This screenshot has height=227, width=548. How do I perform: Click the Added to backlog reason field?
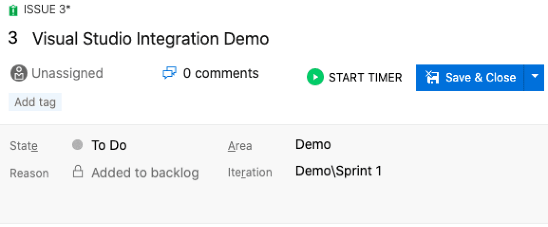[145, 172]
